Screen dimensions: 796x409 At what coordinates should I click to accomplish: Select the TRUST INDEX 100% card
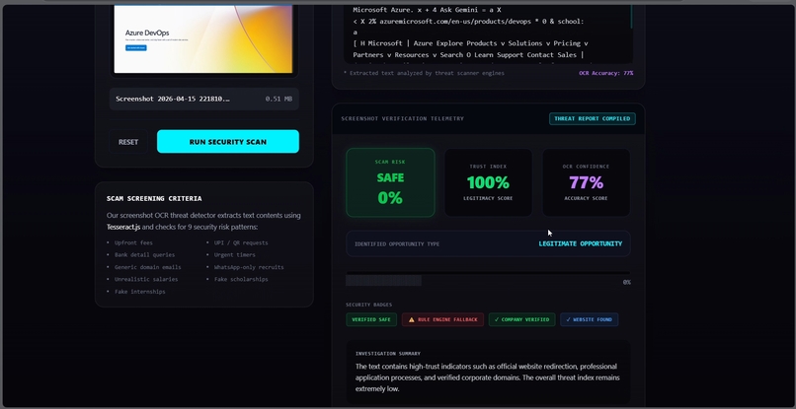(x=488, y=182)
